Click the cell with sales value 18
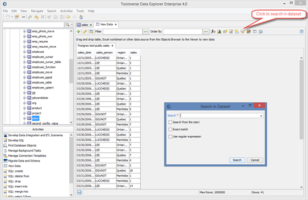 (135, 170)
